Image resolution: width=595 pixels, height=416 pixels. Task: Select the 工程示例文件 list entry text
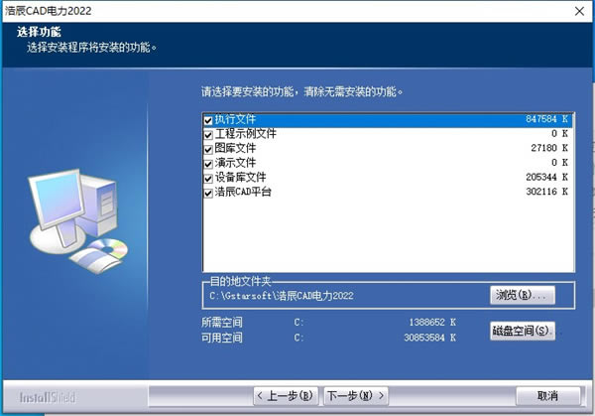(246, 134)
